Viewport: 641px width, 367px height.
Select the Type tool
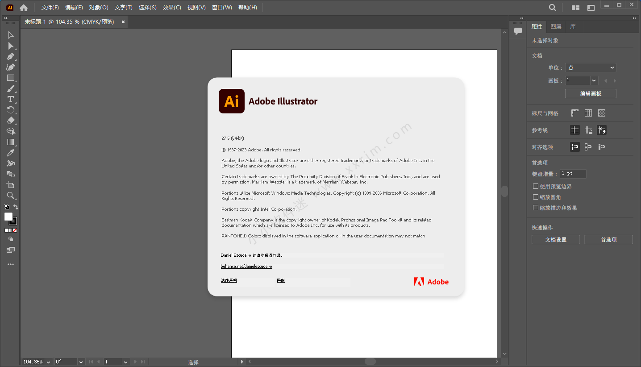11,99
